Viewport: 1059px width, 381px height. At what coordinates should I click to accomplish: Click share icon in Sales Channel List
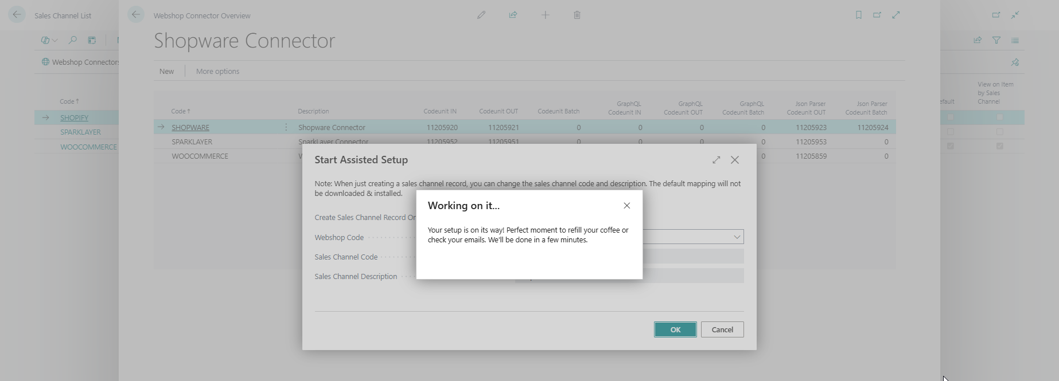click(978, 40)
